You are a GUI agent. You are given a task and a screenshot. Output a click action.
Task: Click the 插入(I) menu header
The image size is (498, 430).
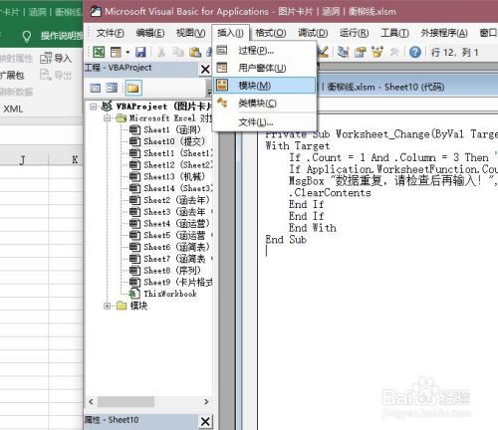pyautogui.click(x=230, y=33)
